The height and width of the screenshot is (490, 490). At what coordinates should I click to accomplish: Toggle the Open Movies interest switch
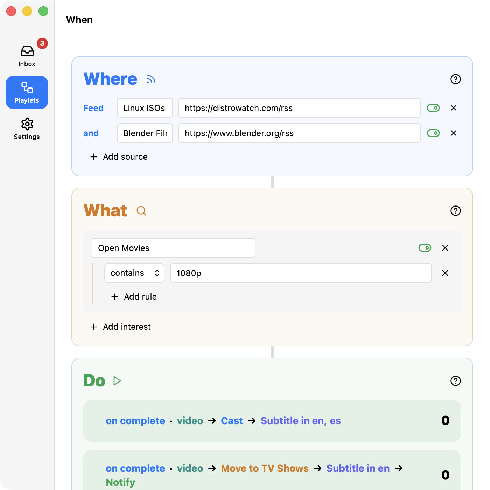pos(425,248)
